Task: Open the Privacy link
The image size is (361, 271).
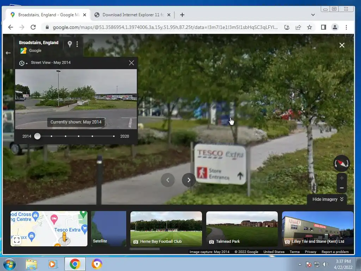Action: (x=310, y=252)
